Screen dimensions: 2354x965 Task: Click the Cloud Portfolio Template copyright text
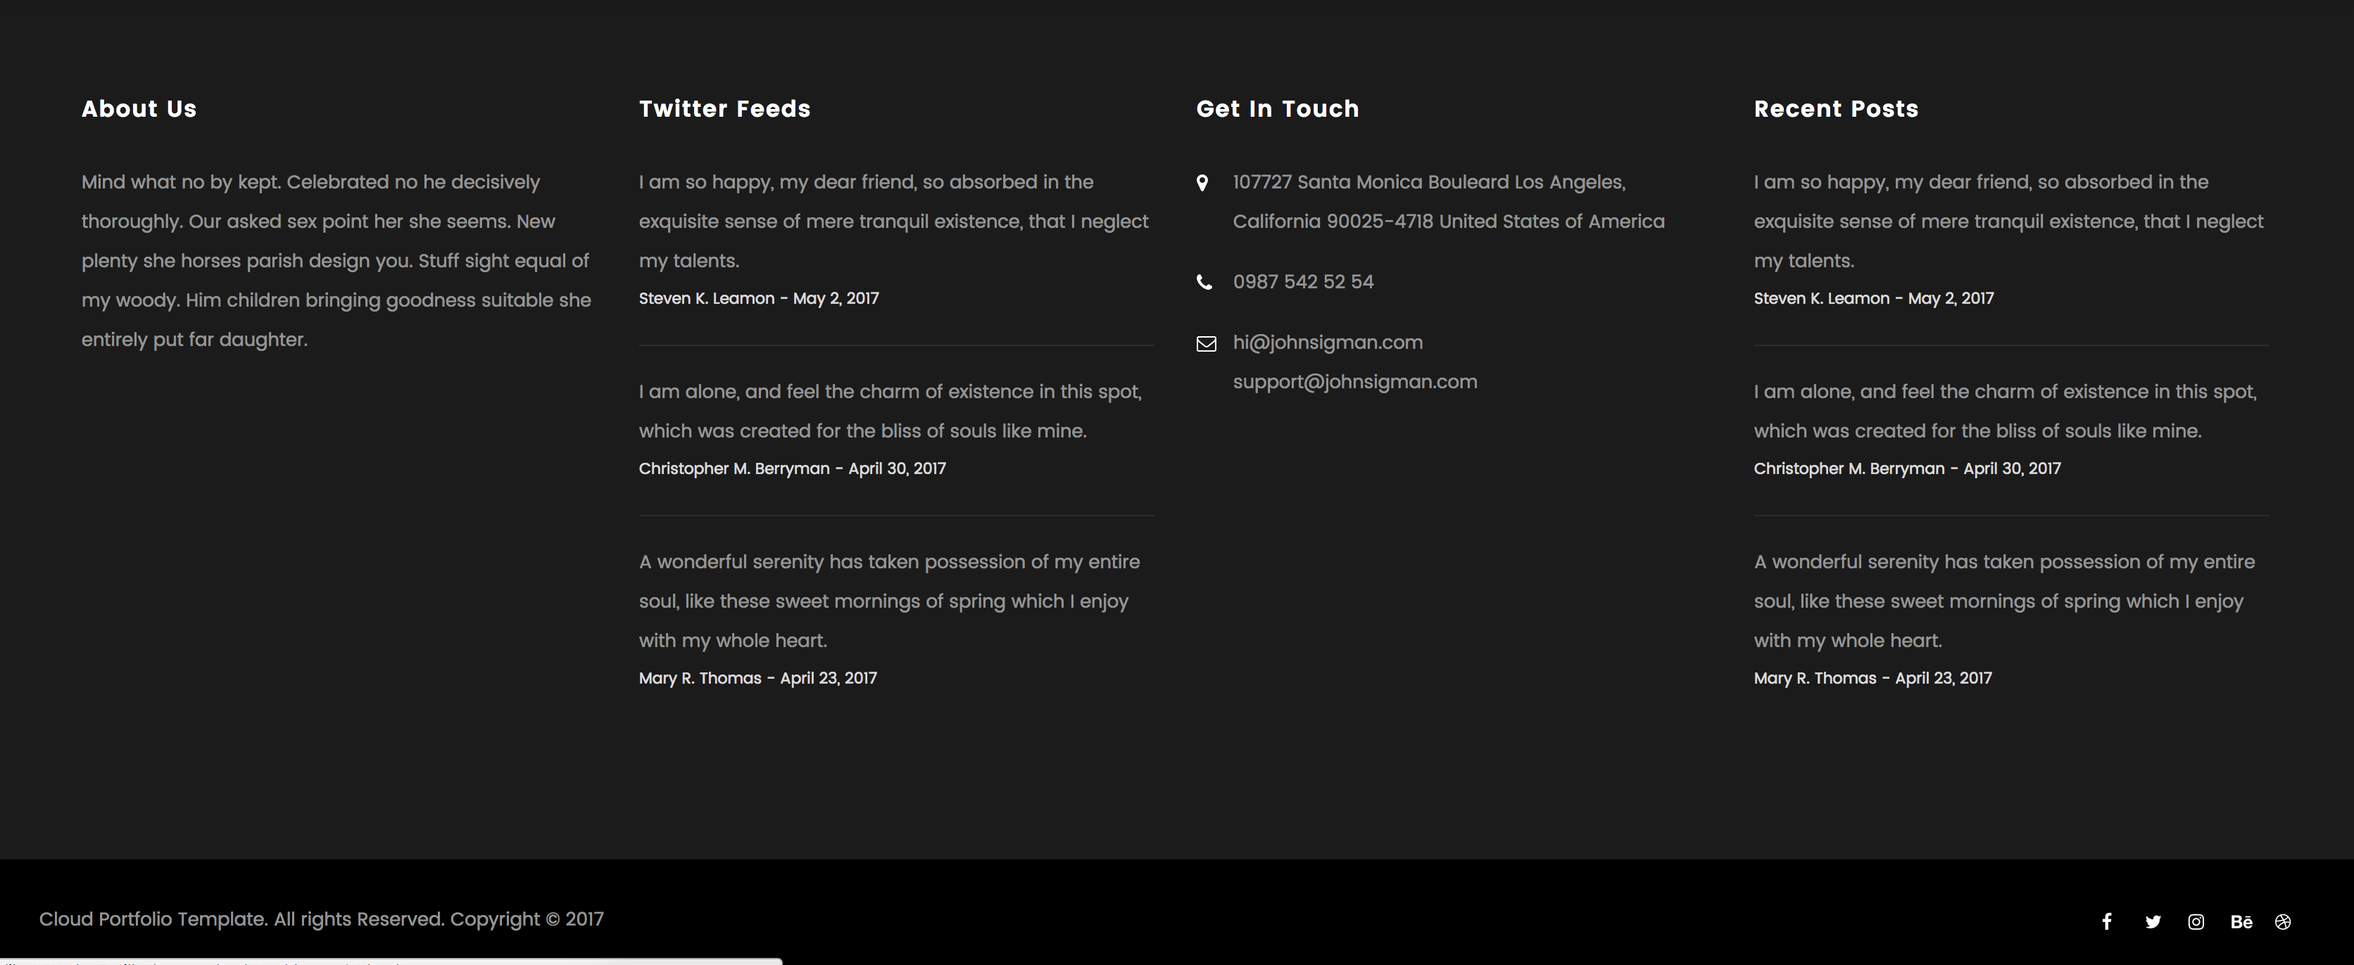(321, 919)
